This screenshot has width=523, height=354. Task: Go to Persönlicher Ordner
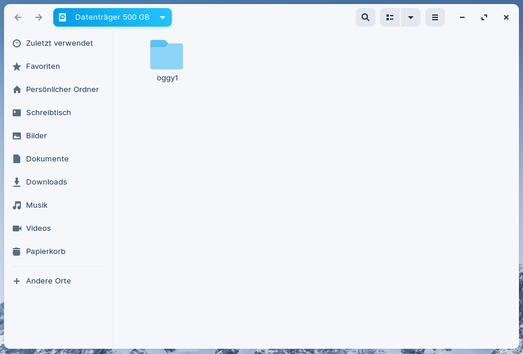(x=58, y=89)
